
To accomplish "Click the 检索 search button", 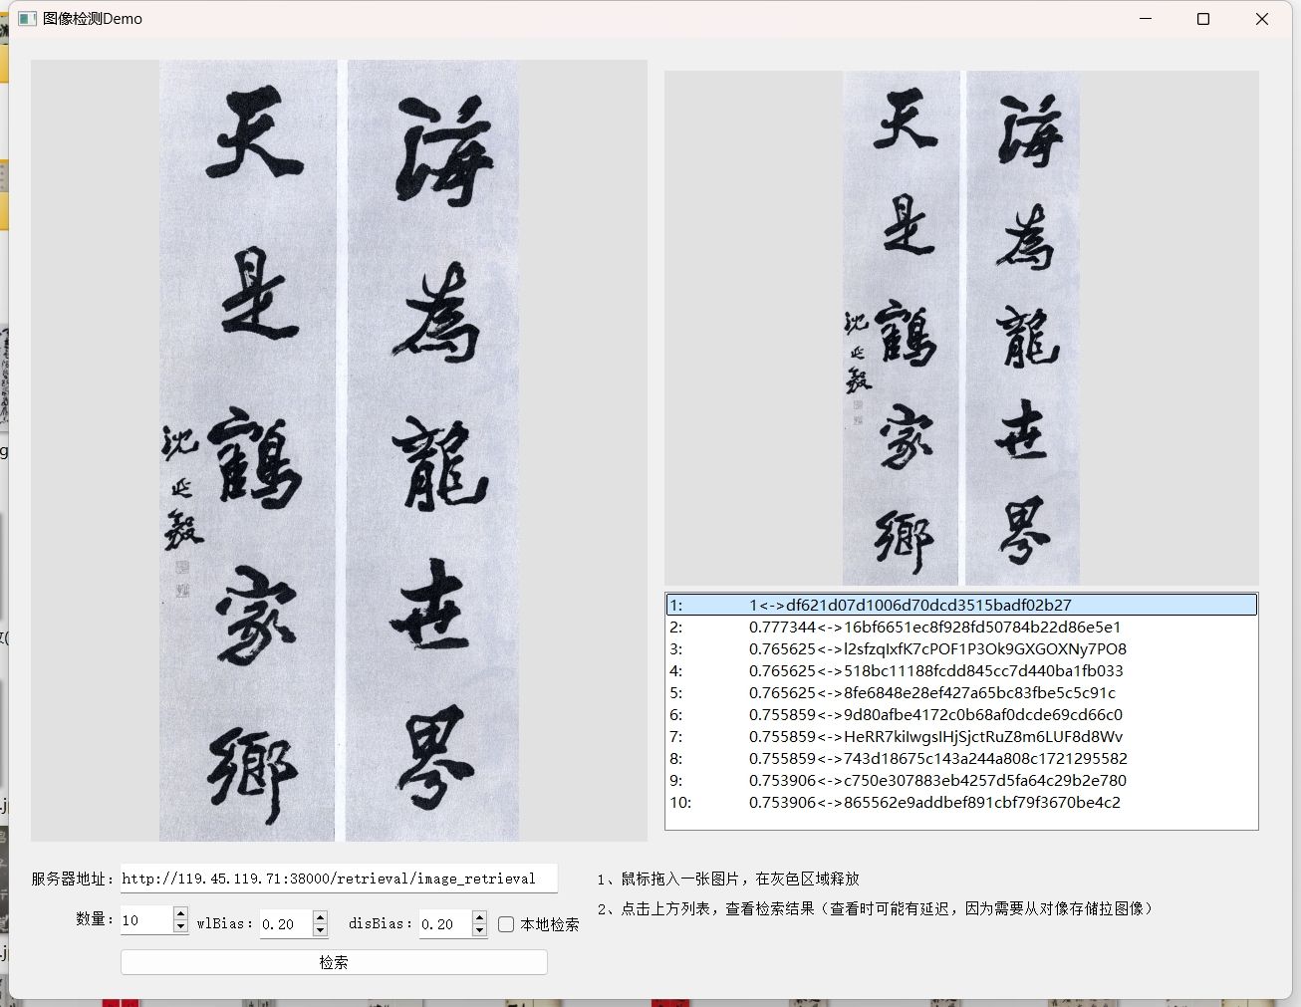I will coord(334,962).
